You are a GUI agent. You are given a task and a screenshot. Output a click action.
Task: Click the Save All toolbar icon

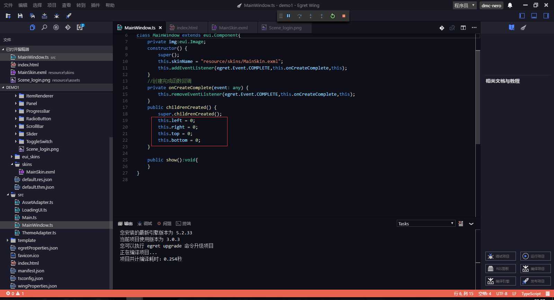[32, 16]
